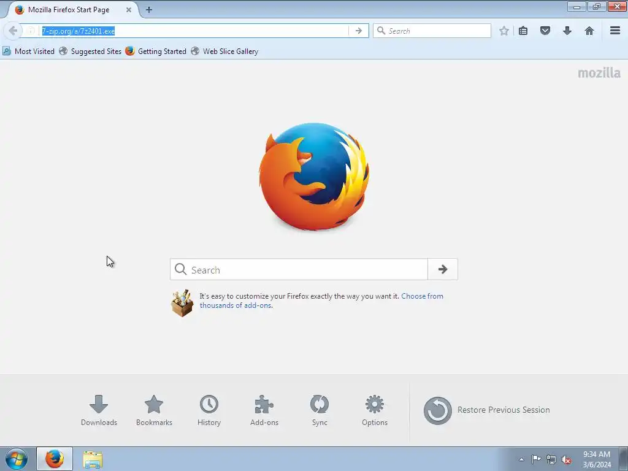
Task: Open the Windows Start menu
Action: point(17,459)
